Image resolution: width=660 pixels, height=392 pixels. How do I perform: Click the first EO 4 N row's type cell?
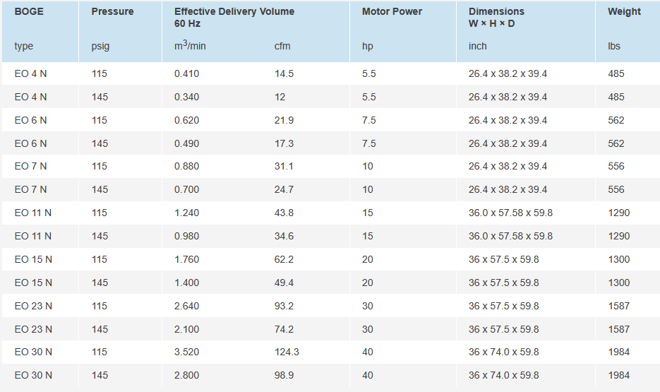point(30,73)
